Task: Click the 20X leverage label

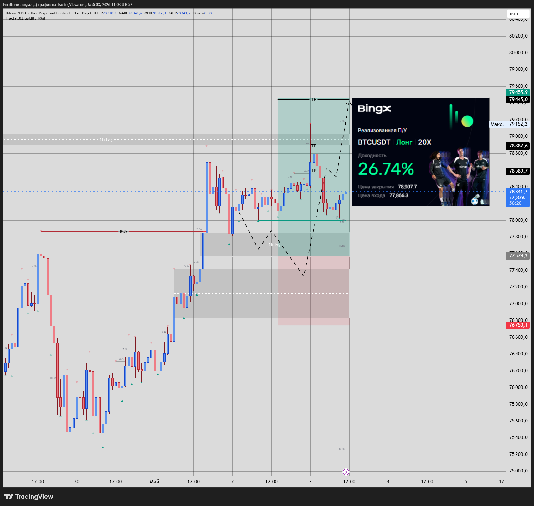Action: 424,142
